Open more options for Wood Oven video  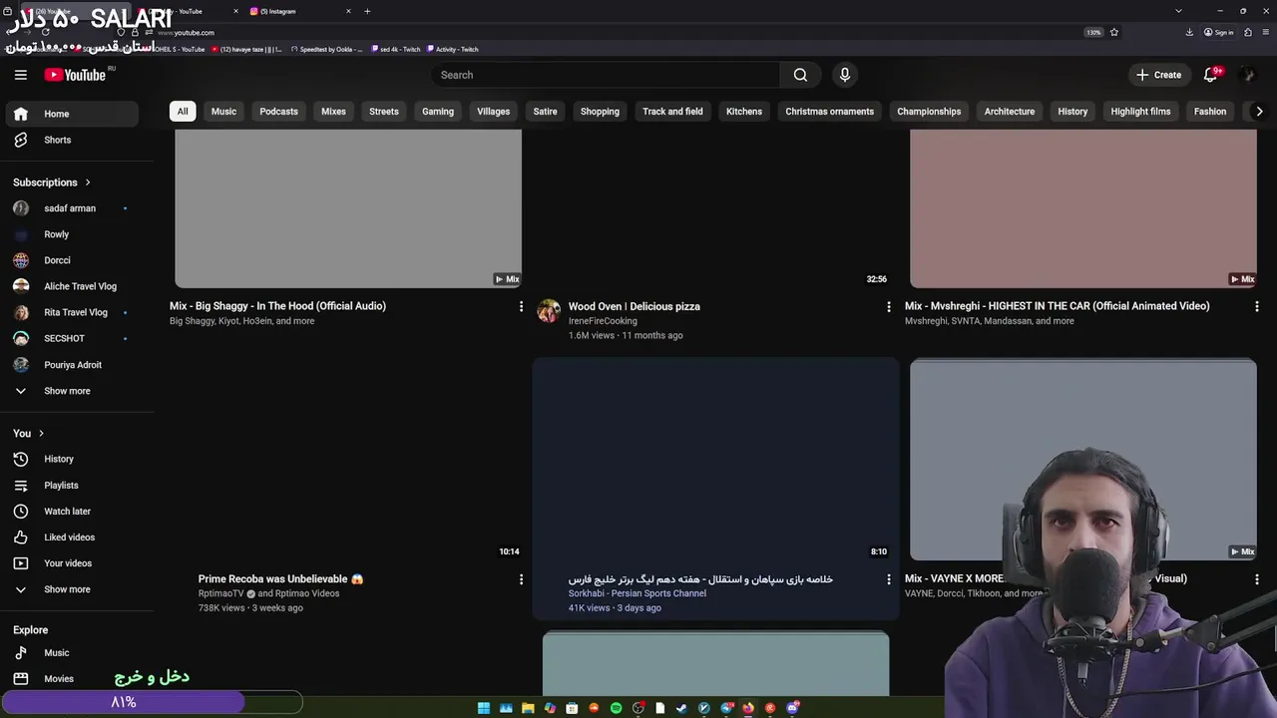point(889,307)
